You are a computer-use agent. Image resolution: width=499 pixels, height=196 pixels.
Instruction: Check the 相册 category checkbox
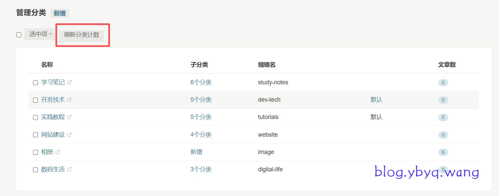(x=35, y=152)
